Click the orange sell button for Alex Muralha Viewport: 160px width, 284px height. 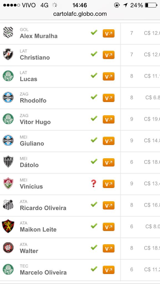109,33
